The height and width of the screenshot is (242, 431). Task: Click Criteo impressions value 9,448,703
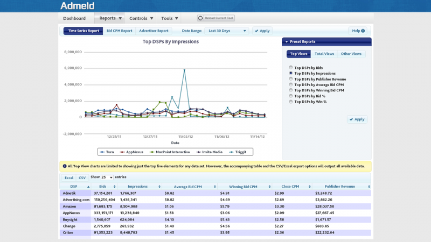click(x=128, y=233)
